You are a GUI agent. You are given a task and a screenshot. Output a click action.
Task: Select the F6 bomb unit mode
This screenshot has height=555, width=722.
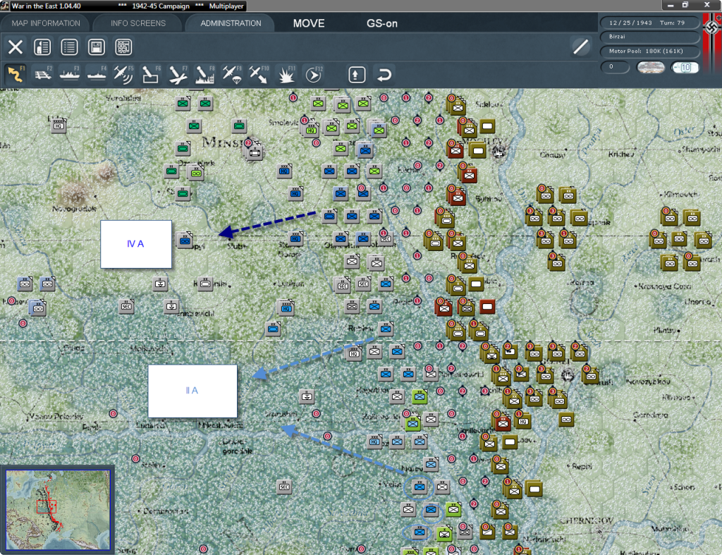tap(151, 74)
